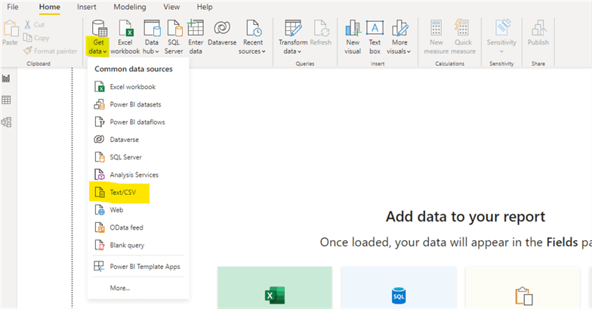Open the Model view in left sidebar

(x=6, y=122)
